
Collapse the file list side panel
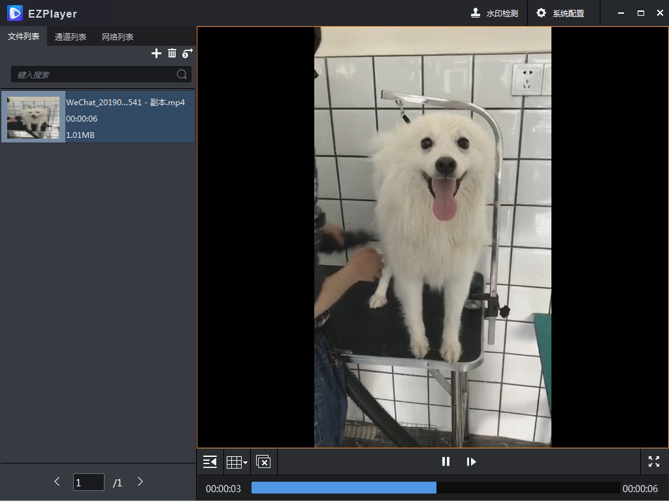click(x=210, y=462)
